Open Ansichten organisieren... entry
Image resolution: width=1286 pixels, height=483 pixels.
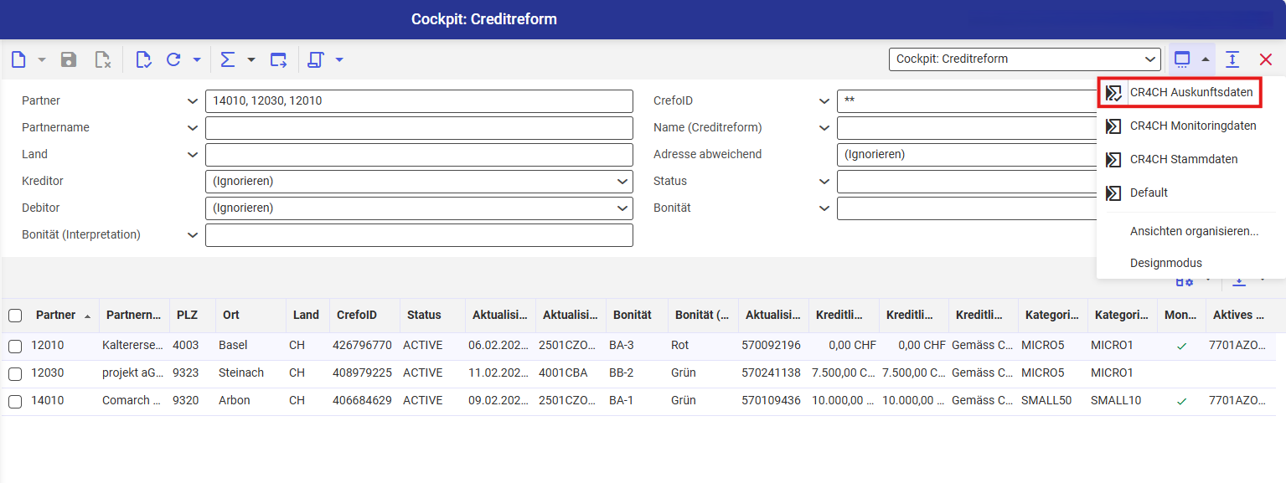pos(1194,232)
